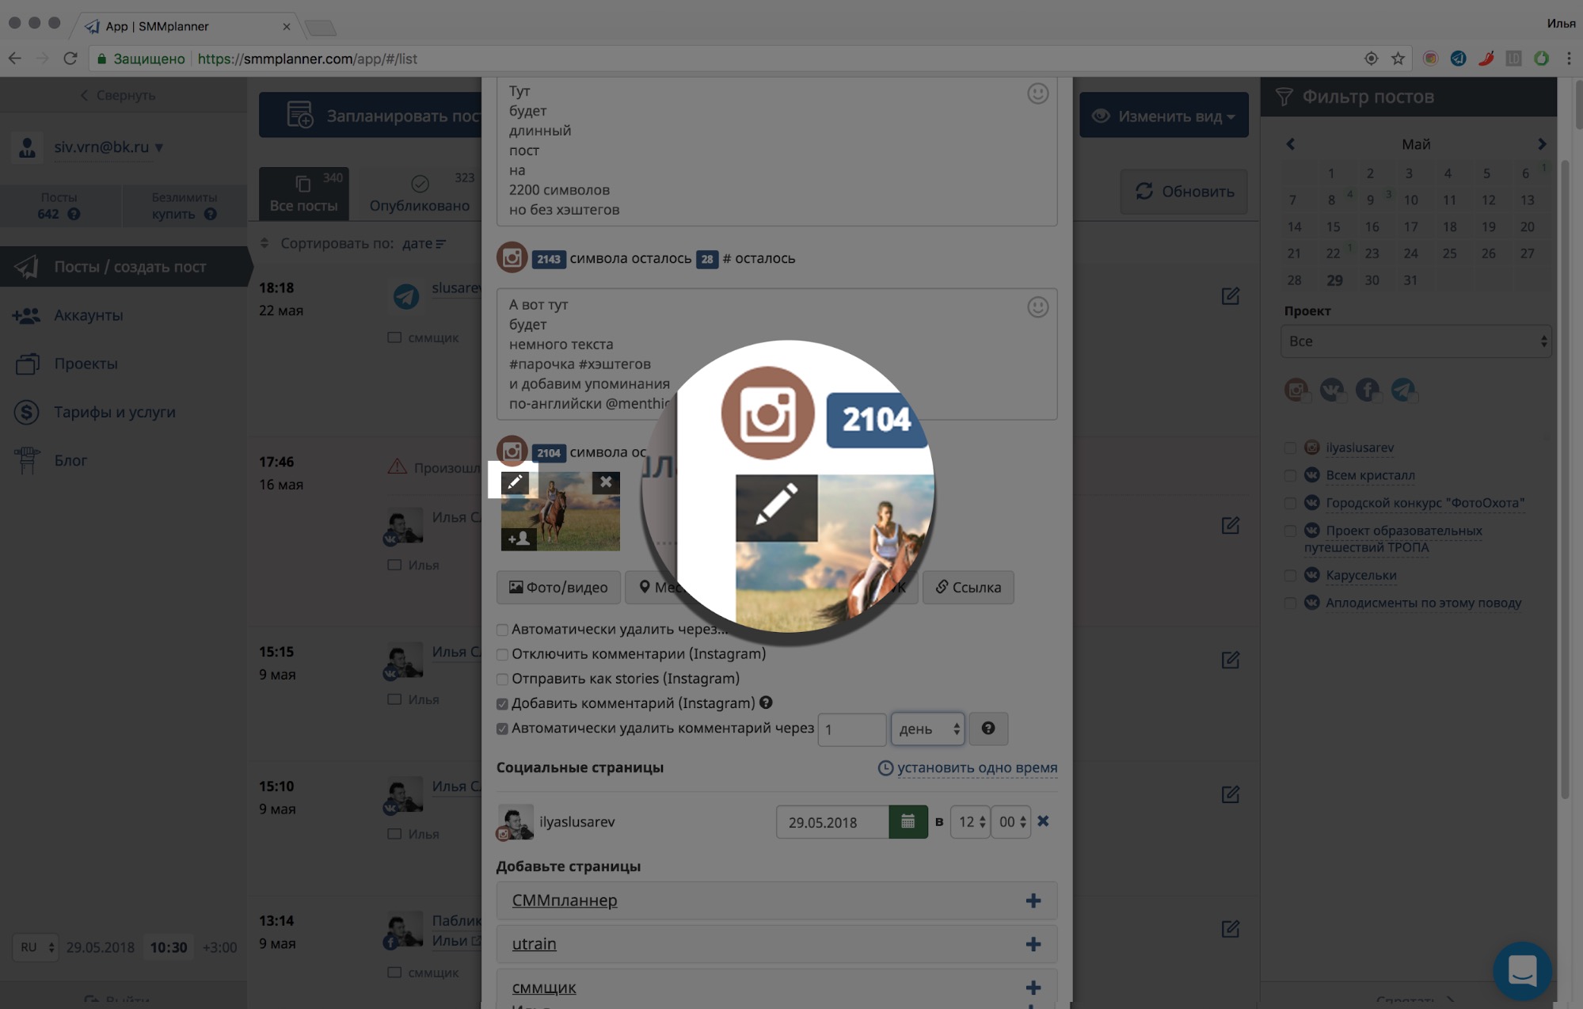Filter posts by Telegram icon
Screen dimensions: 1583x1009
1403,390
